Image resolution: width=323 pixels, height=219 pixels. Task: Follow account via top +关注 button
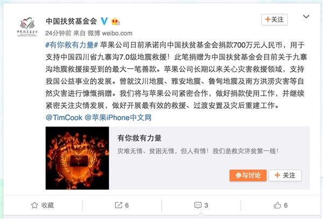point(275,20)
